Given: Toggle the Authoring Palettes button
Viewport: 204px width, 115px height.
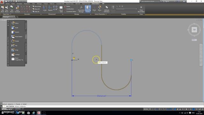Looking at the screenshot, I should tap(88, 9).
